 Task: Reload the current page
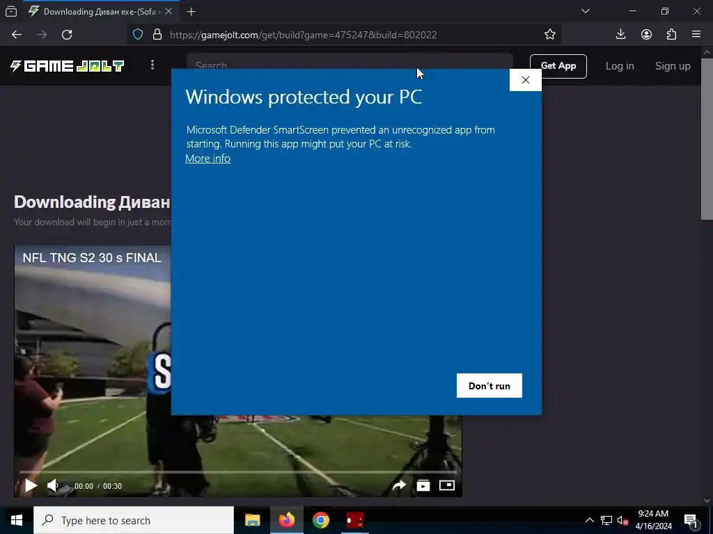pyautogui.click(x=67, y=35)
